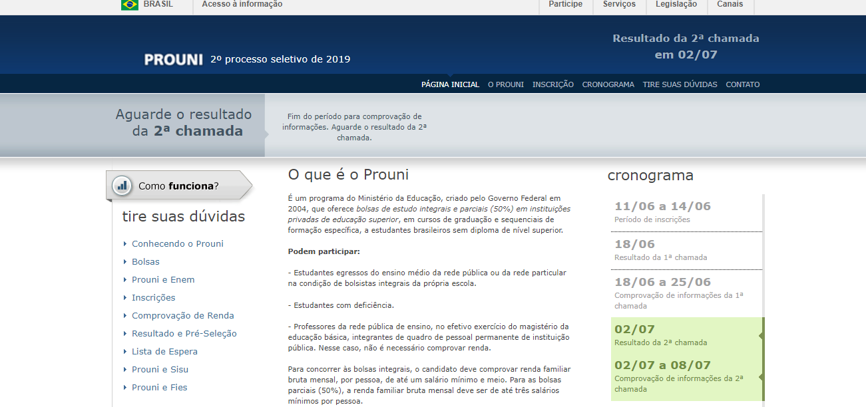The height and width of the screenshot is (407, 866).
Task: Click the 'O que é o Prouni' heading
Action: (348, 175)
